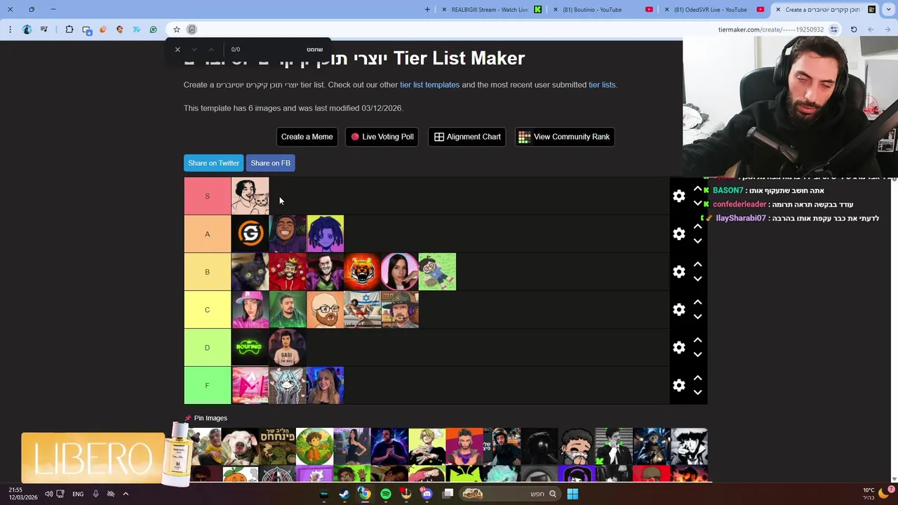Select the orange G logo in A tier
898x505 pixels.
coord(250,234)
